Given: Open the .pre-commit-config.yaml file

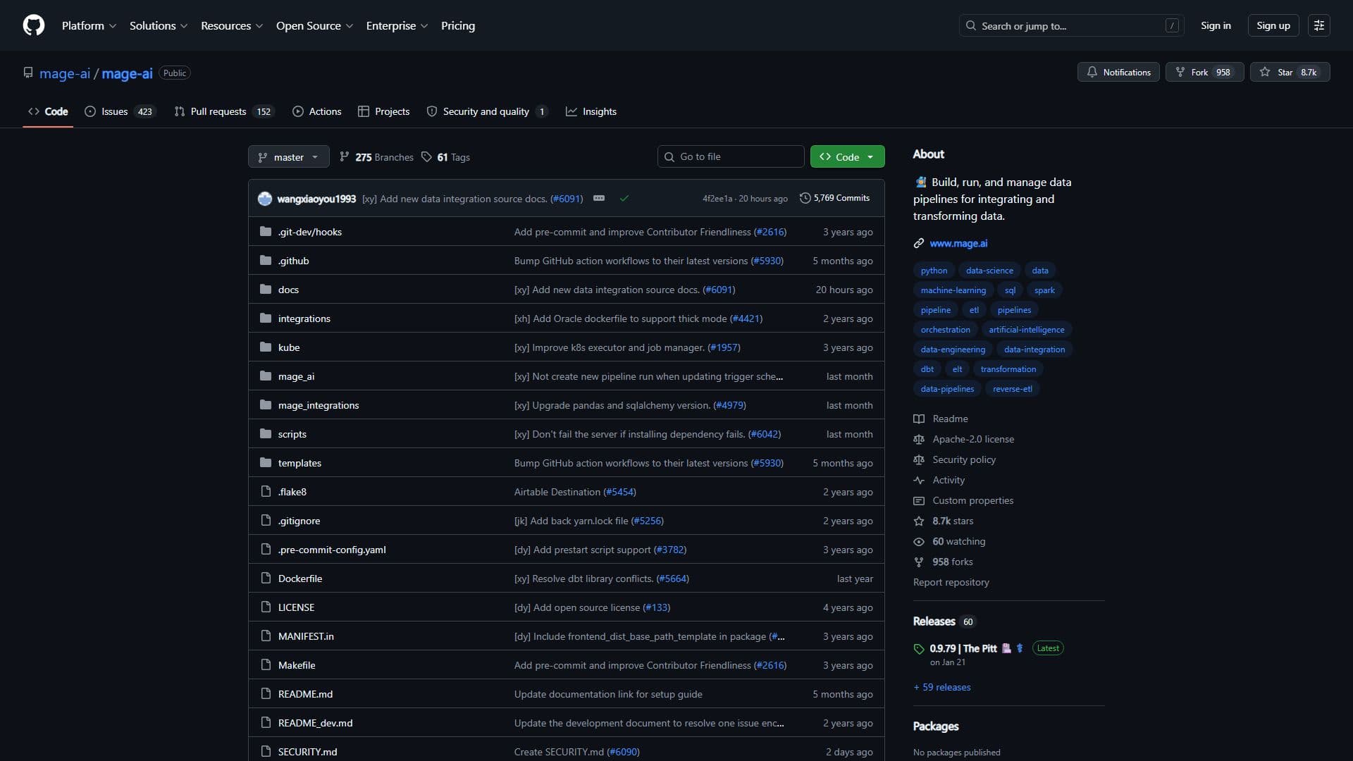Looking at the screenshot, I should click(x=332, y=550).
